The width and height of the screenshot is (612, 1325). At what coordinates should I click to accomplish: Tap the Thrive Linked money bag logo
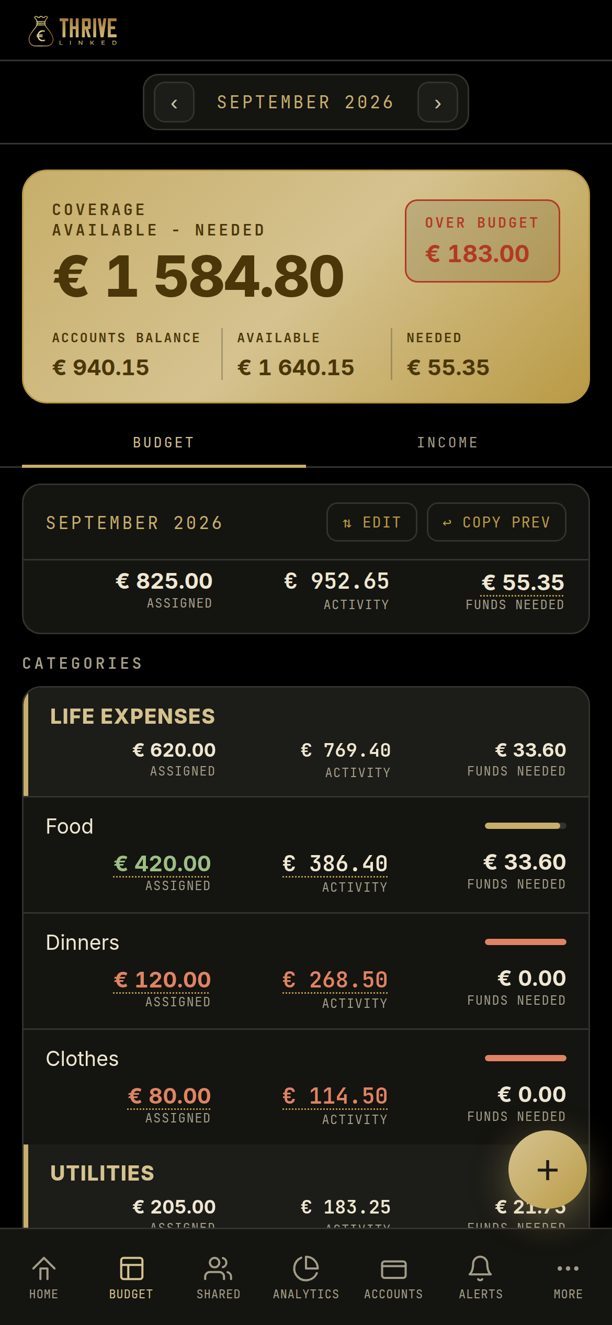coord(41,31)
